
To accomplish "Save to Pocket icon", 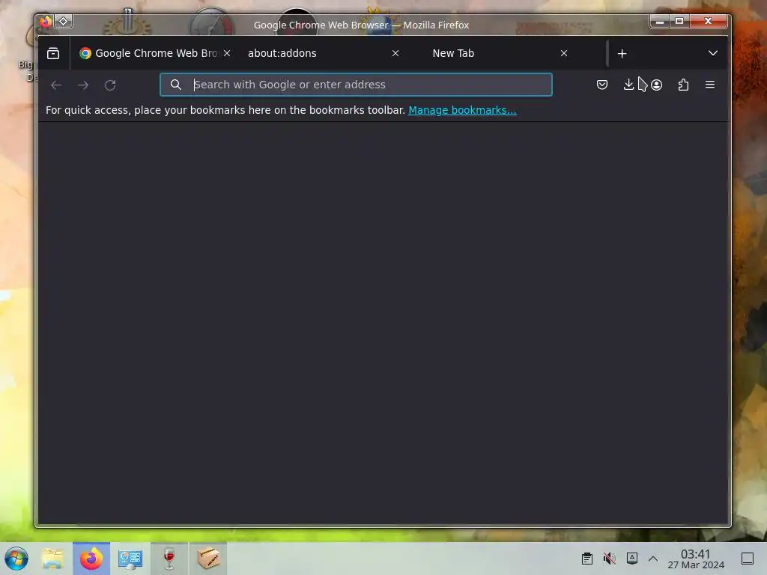I will pos(602,85).
